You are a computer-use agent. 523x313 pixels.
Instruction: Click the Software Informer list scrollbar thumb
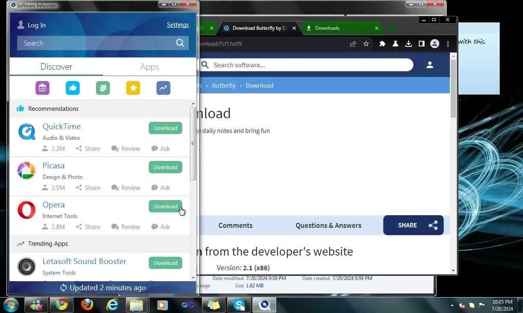coord(193,143)
